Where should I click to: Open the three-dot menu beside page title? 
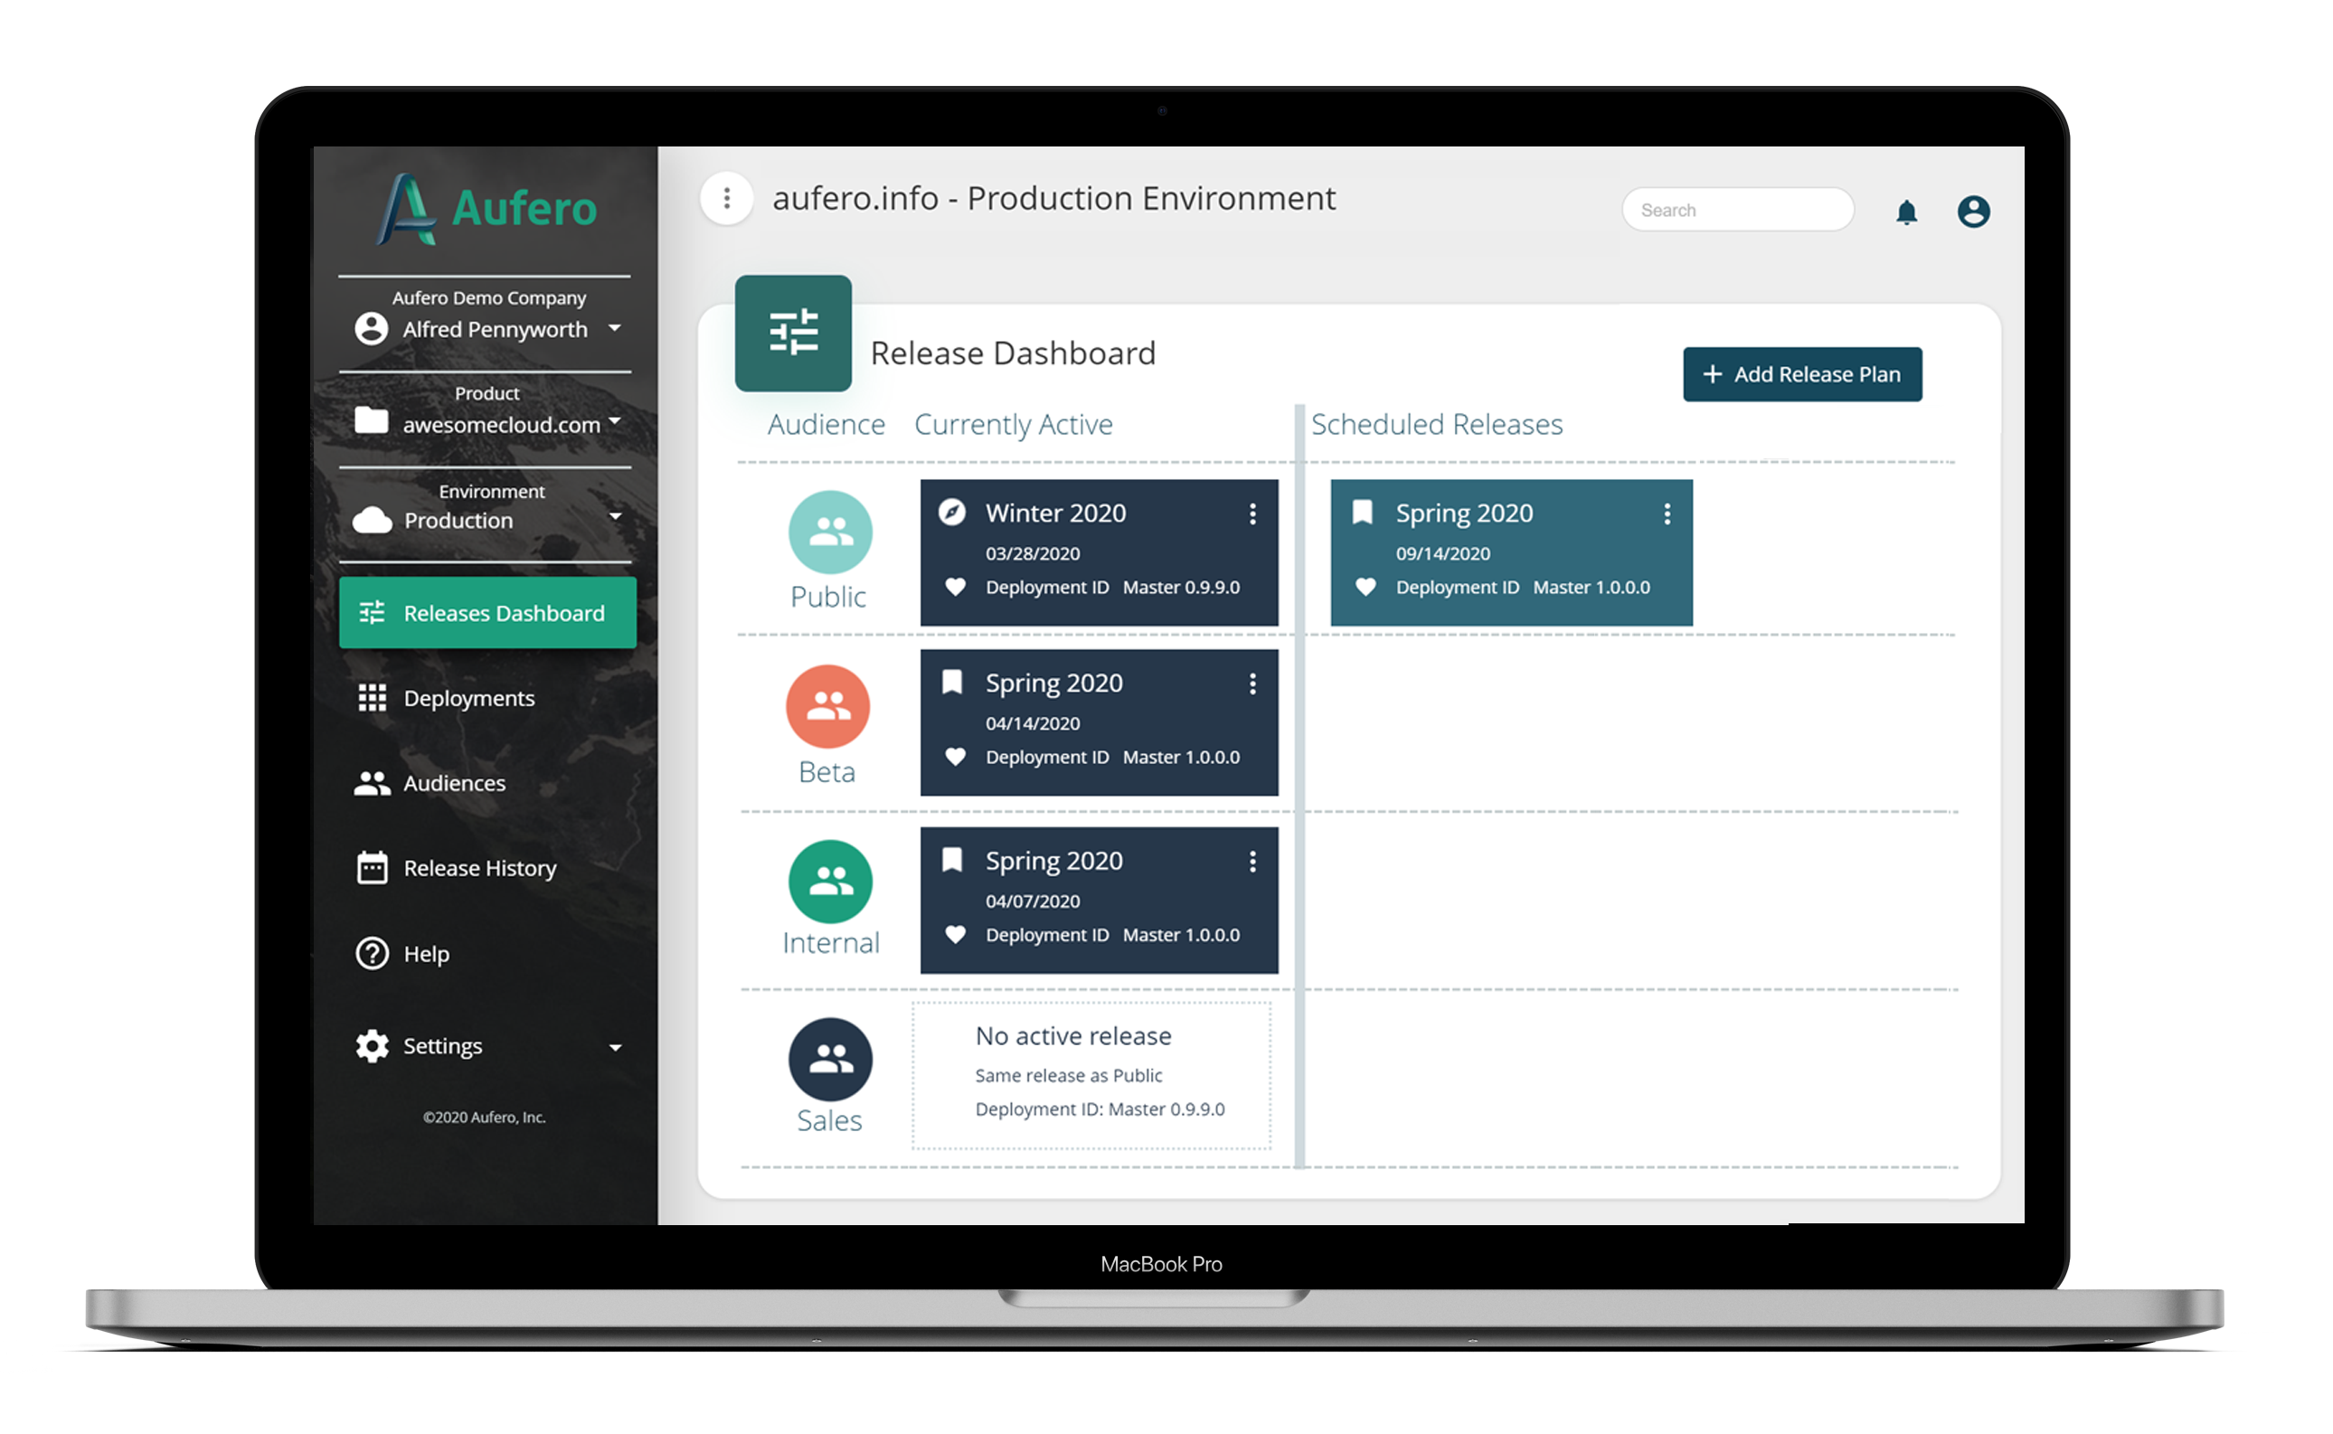click(x=728, y=198)
